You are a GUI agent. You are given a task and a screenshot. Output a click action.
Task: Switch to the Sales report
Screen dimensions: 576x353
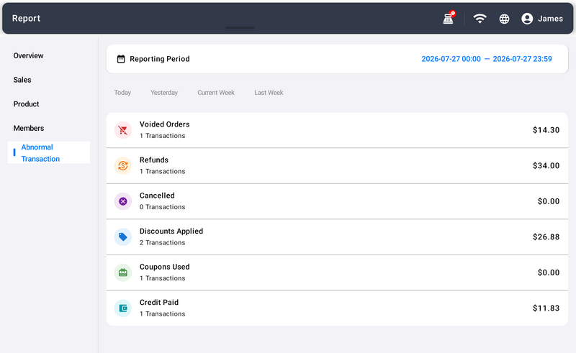pos(22,80)
